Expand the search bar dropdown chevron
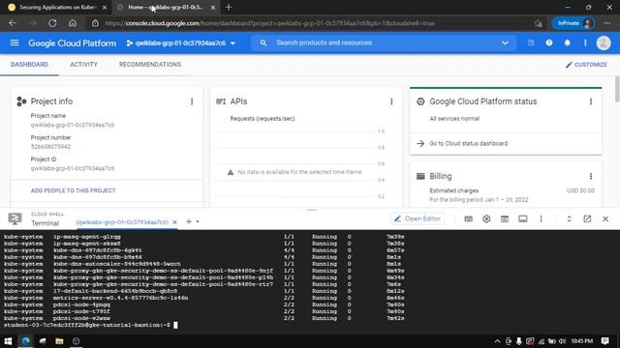Image resolution: width=620 pixels, height=348 pixels. pyautogui.click(x=505, y=43)
